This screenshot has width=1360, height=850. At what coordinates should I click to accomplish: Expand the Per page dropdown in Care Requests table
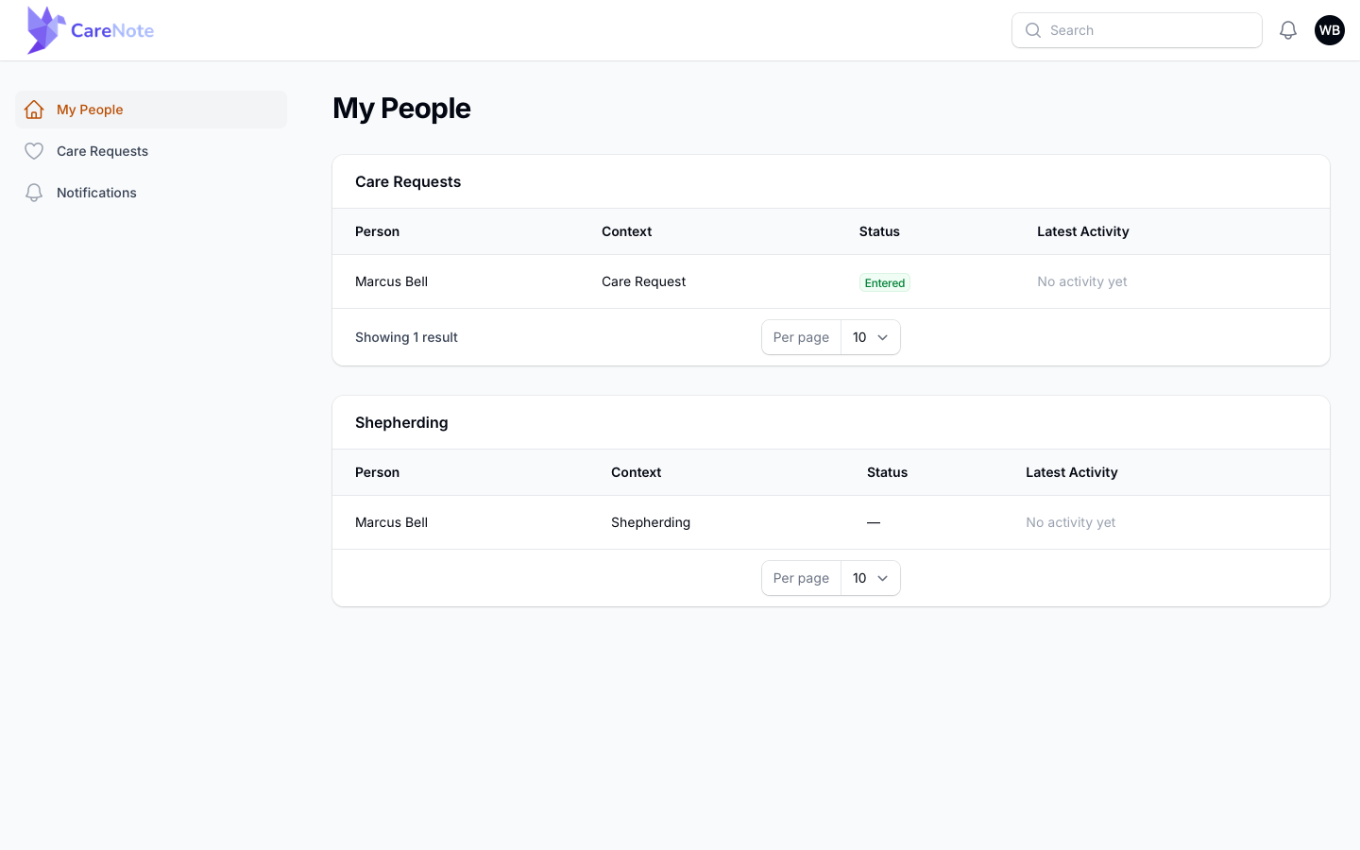pyautogui.click(x=871, y=337)
